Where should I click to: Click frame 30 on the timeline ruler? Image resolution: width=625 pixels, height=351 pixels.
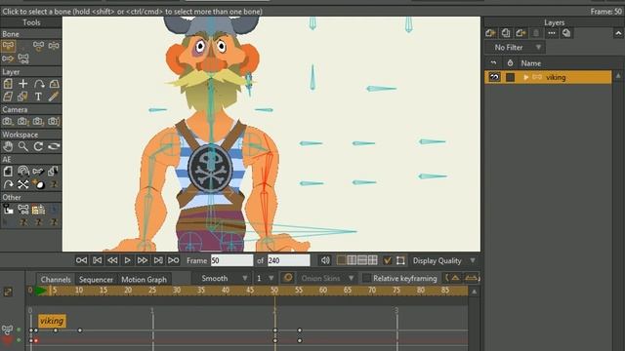coord(177,291)
